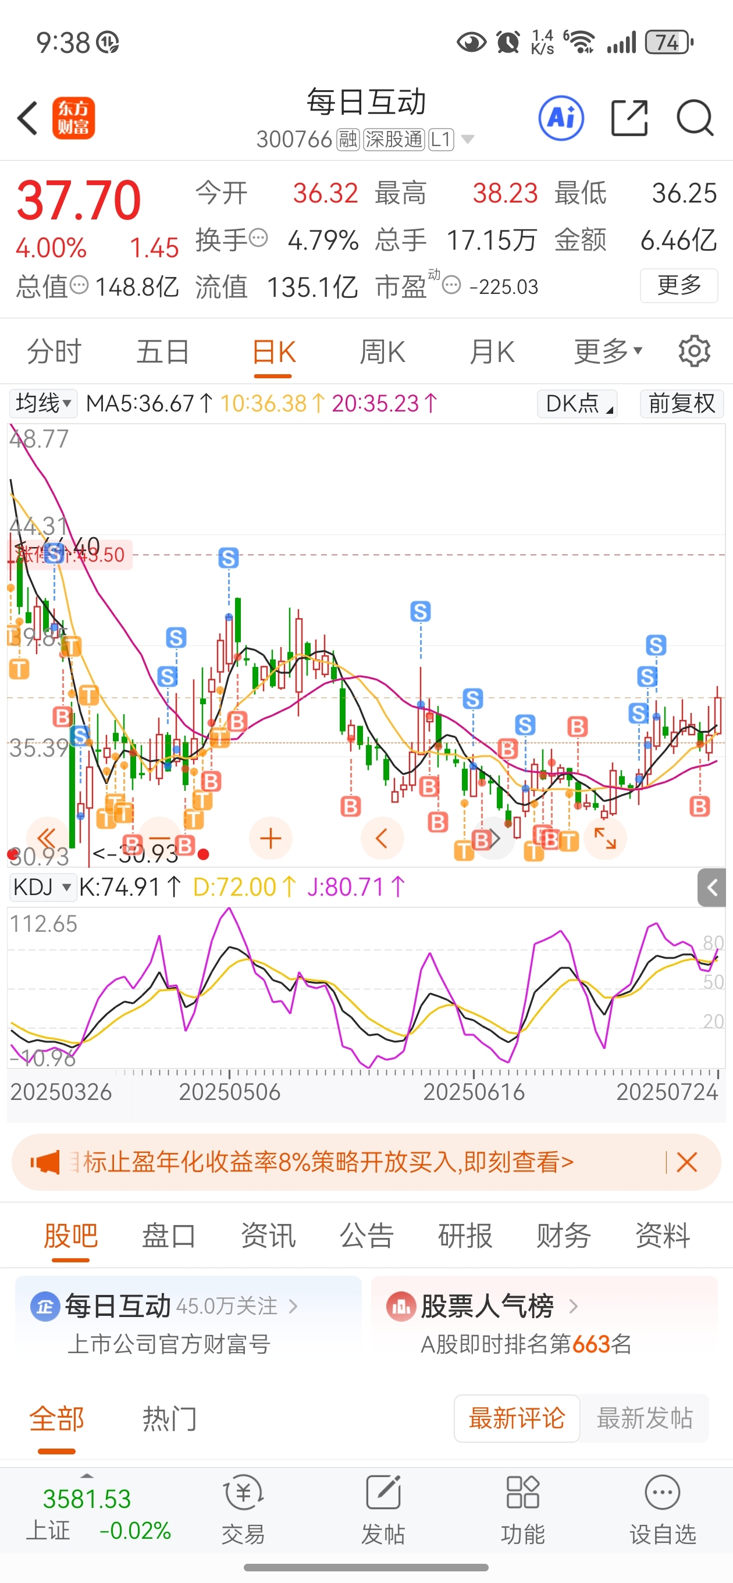The image size is (733, 1583).
Task: Tap the share export icon
Action: (x=630, y=118)
